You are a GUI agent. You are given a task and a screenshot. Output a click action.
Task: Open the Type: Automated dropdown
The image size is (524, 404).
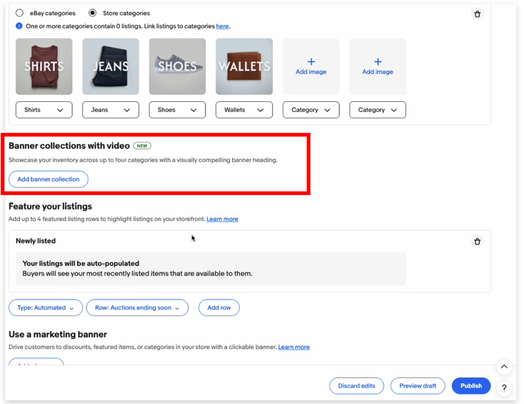point(46,308)
